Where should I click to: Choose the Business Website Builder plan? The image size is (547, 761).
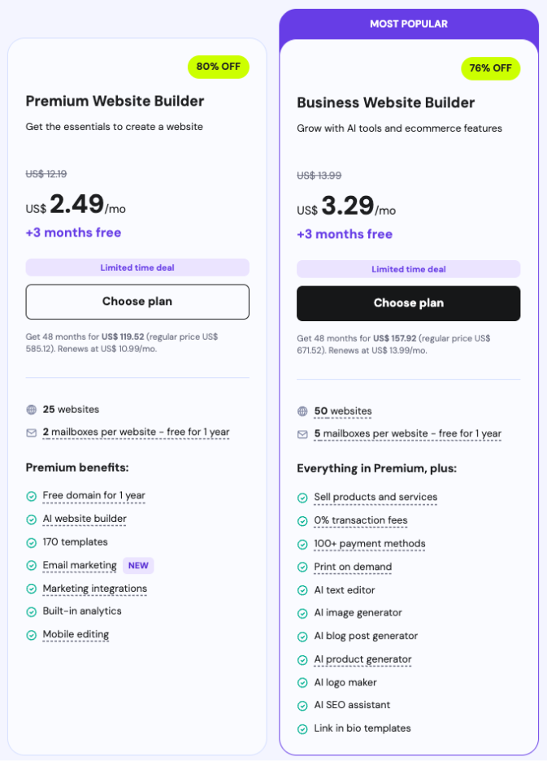408,303
